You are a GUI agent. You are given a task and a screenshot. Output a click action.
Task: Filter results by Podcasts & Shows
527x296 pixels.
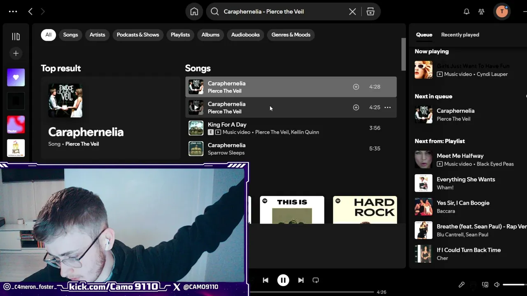(138, 35)
